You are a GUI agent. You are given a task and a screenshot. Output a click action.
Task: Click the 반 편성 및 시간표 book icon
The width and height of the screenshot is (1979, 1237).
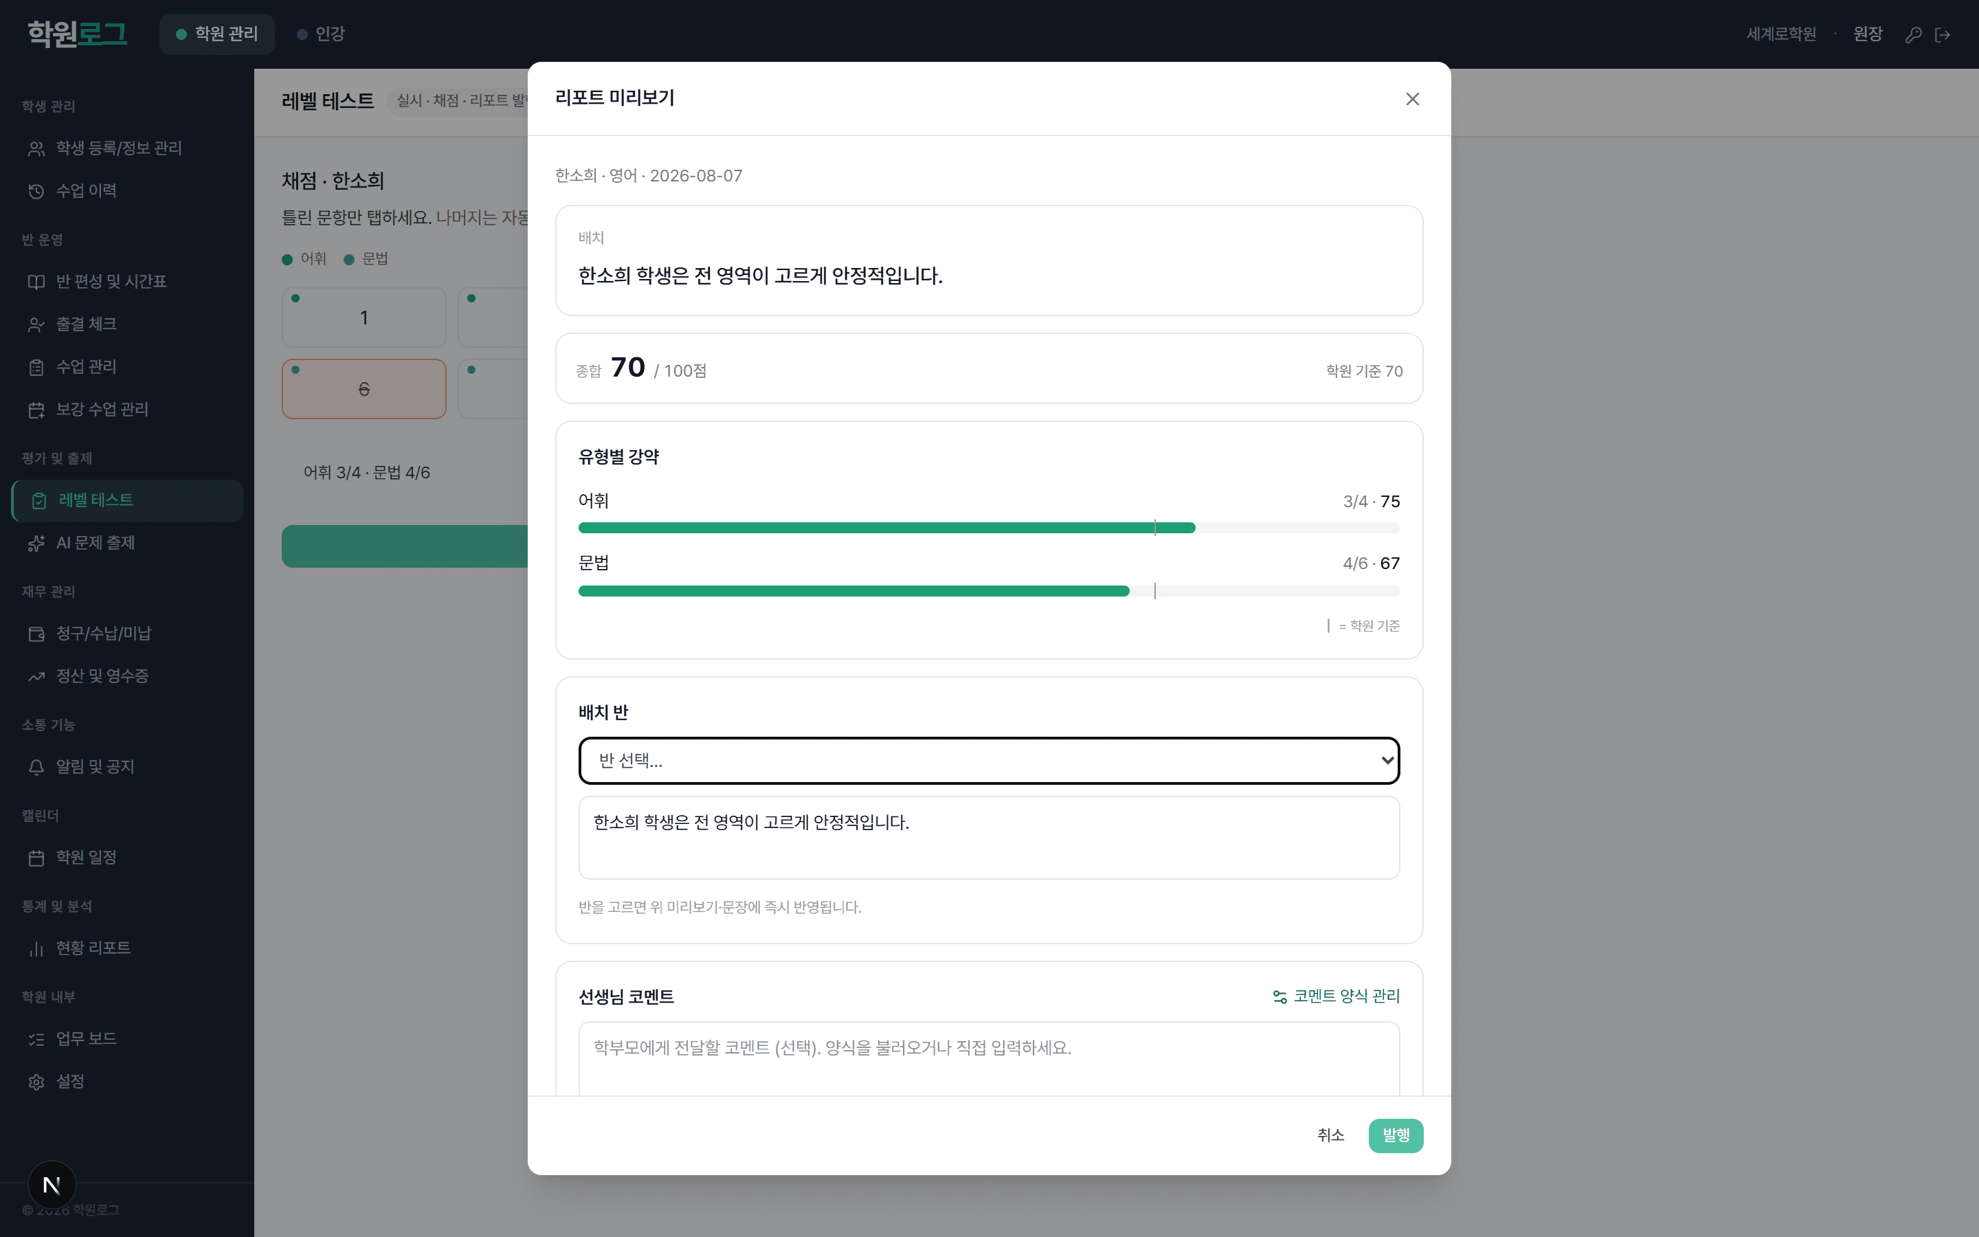point(36,282)
